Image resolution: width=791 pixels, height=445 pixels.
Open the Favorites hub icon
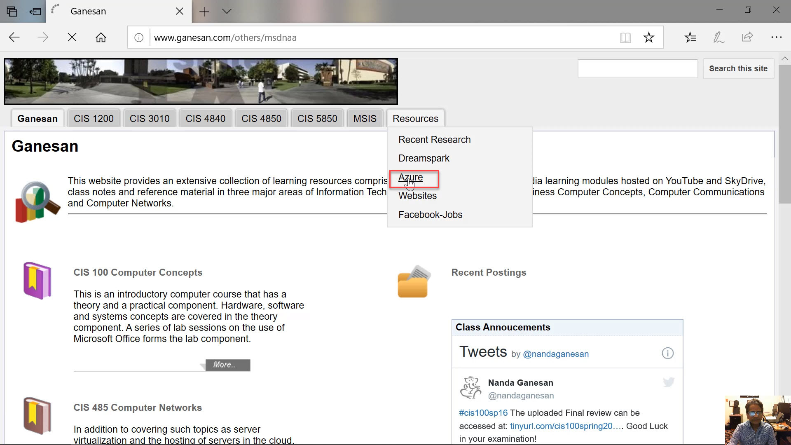click(690, 37)
